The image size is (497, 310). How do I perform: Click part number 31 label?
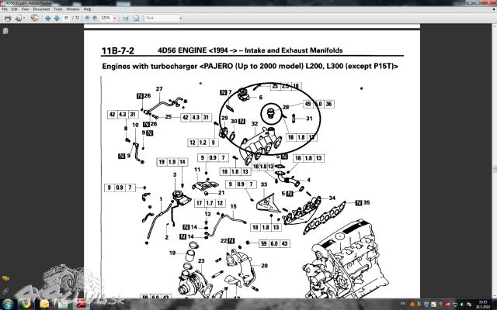(x=309, y=119)
